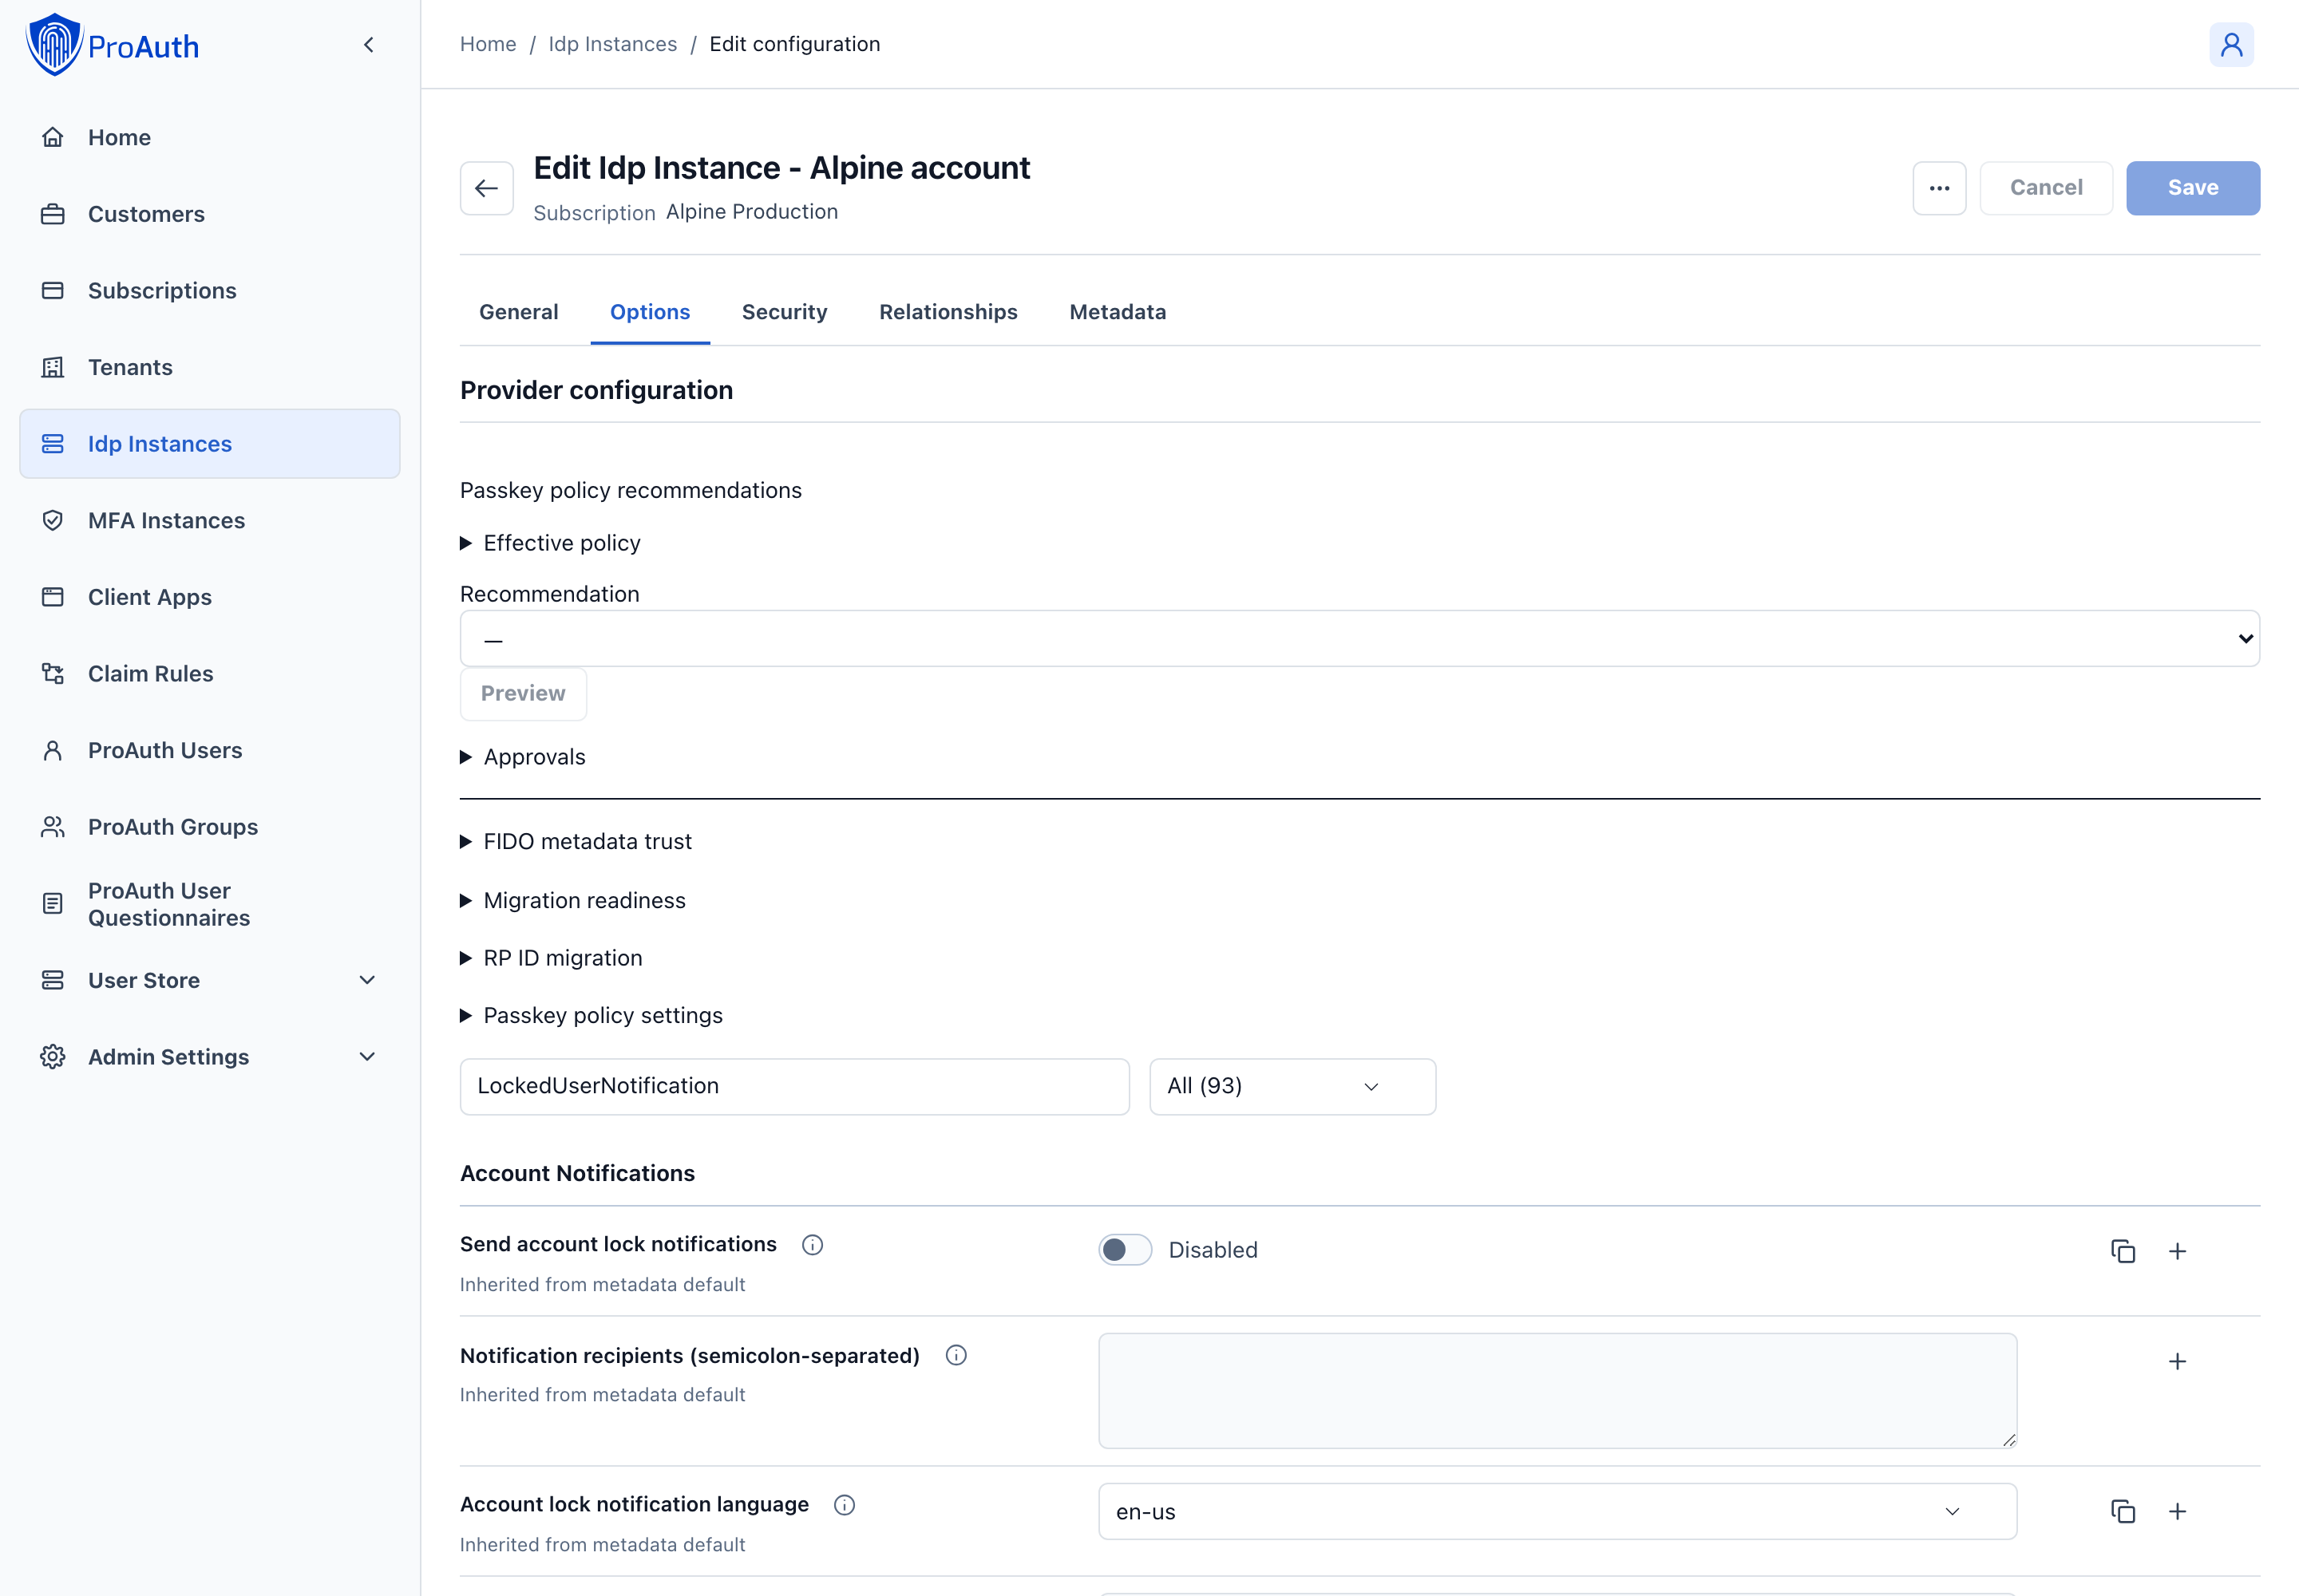Expand Passkey policy settings
This screenshot has height=1596, width=2299.
point(592,1016)
